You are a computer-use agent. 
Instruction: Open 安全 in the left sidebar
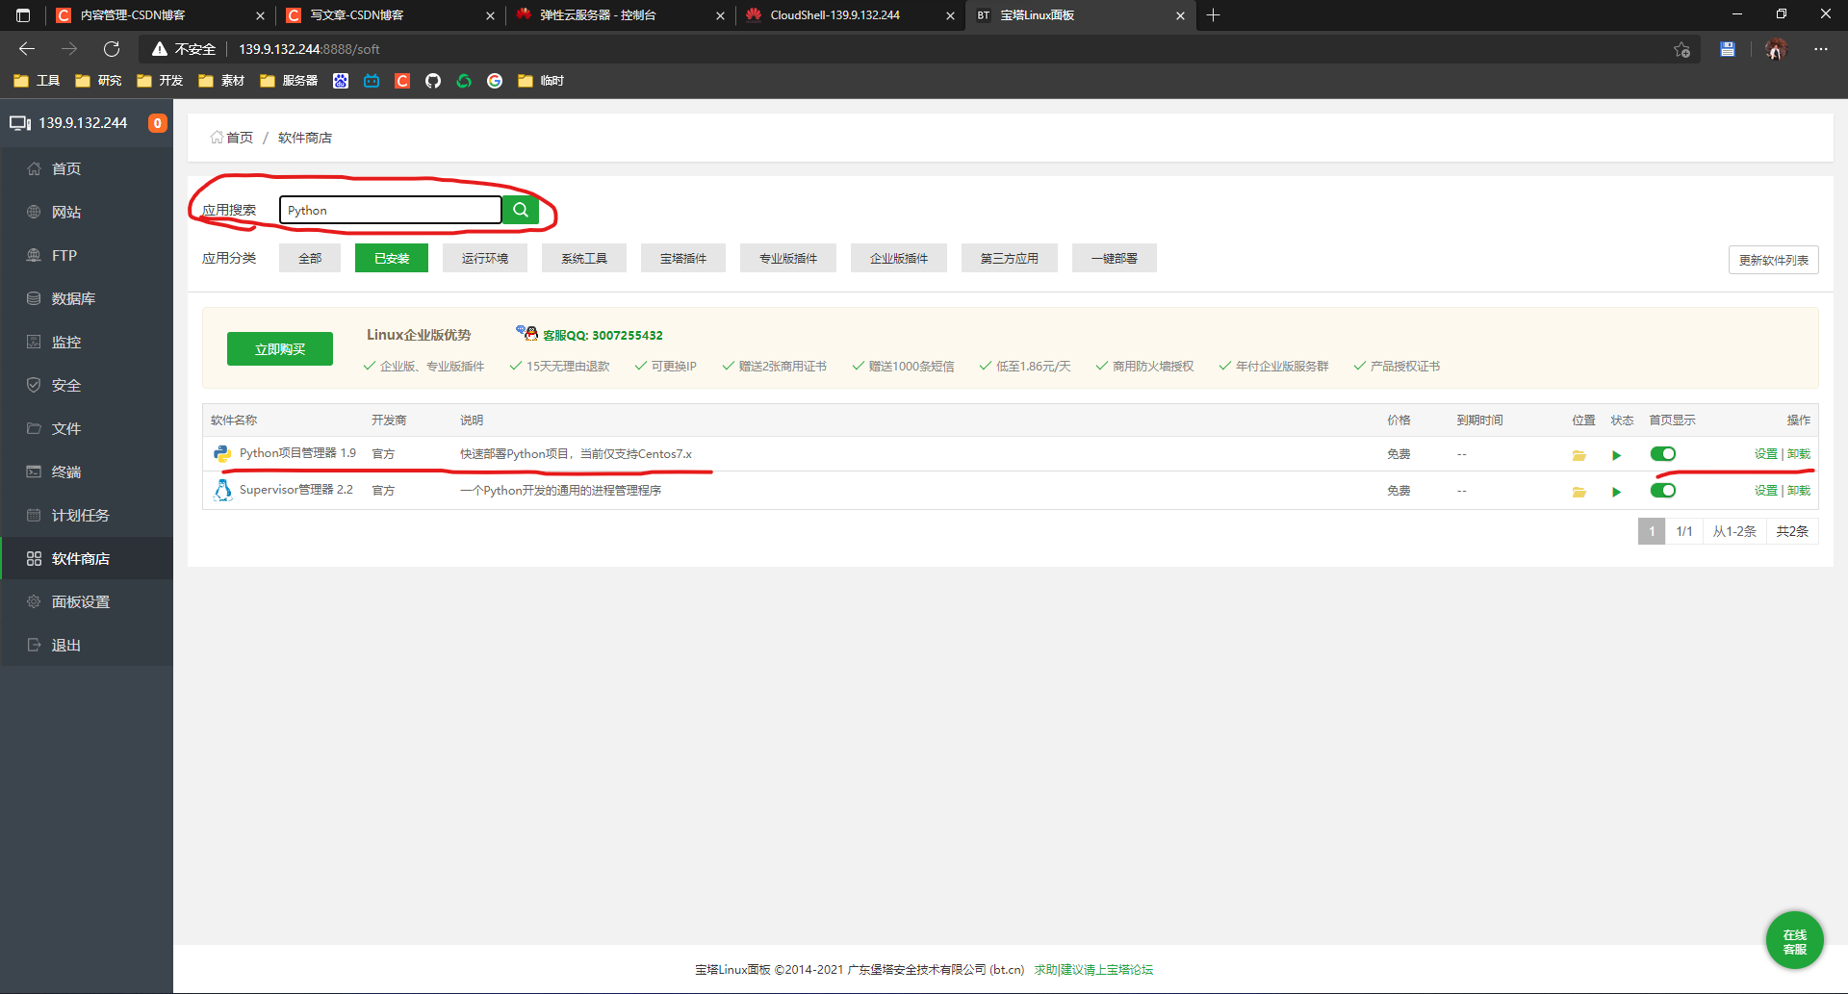(87, 385)
